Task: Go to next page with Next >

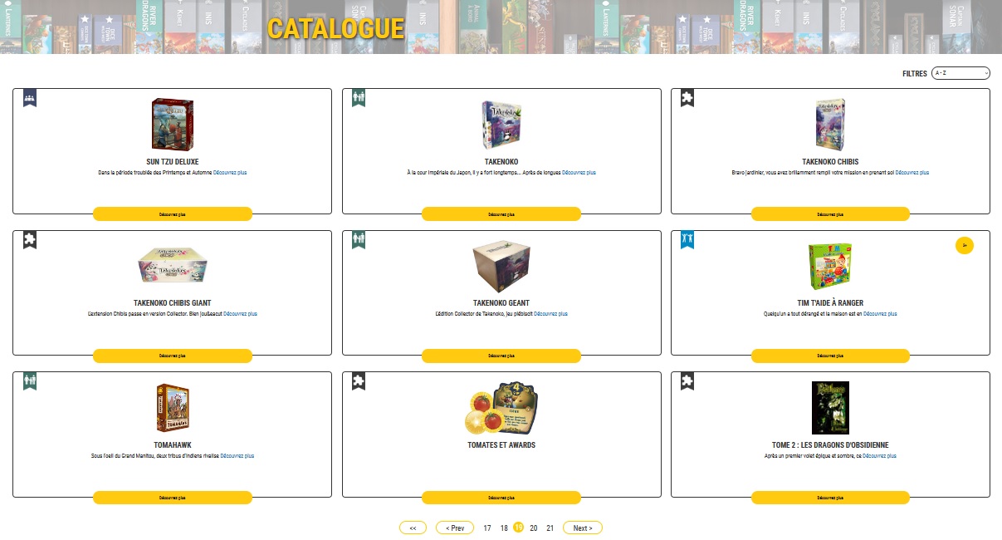Action: pos(583,528)
